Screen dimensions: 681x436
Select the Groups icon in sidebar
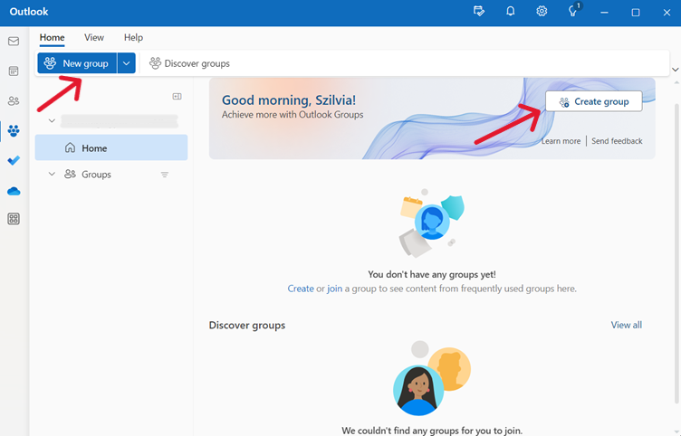(x=14, y=130)
